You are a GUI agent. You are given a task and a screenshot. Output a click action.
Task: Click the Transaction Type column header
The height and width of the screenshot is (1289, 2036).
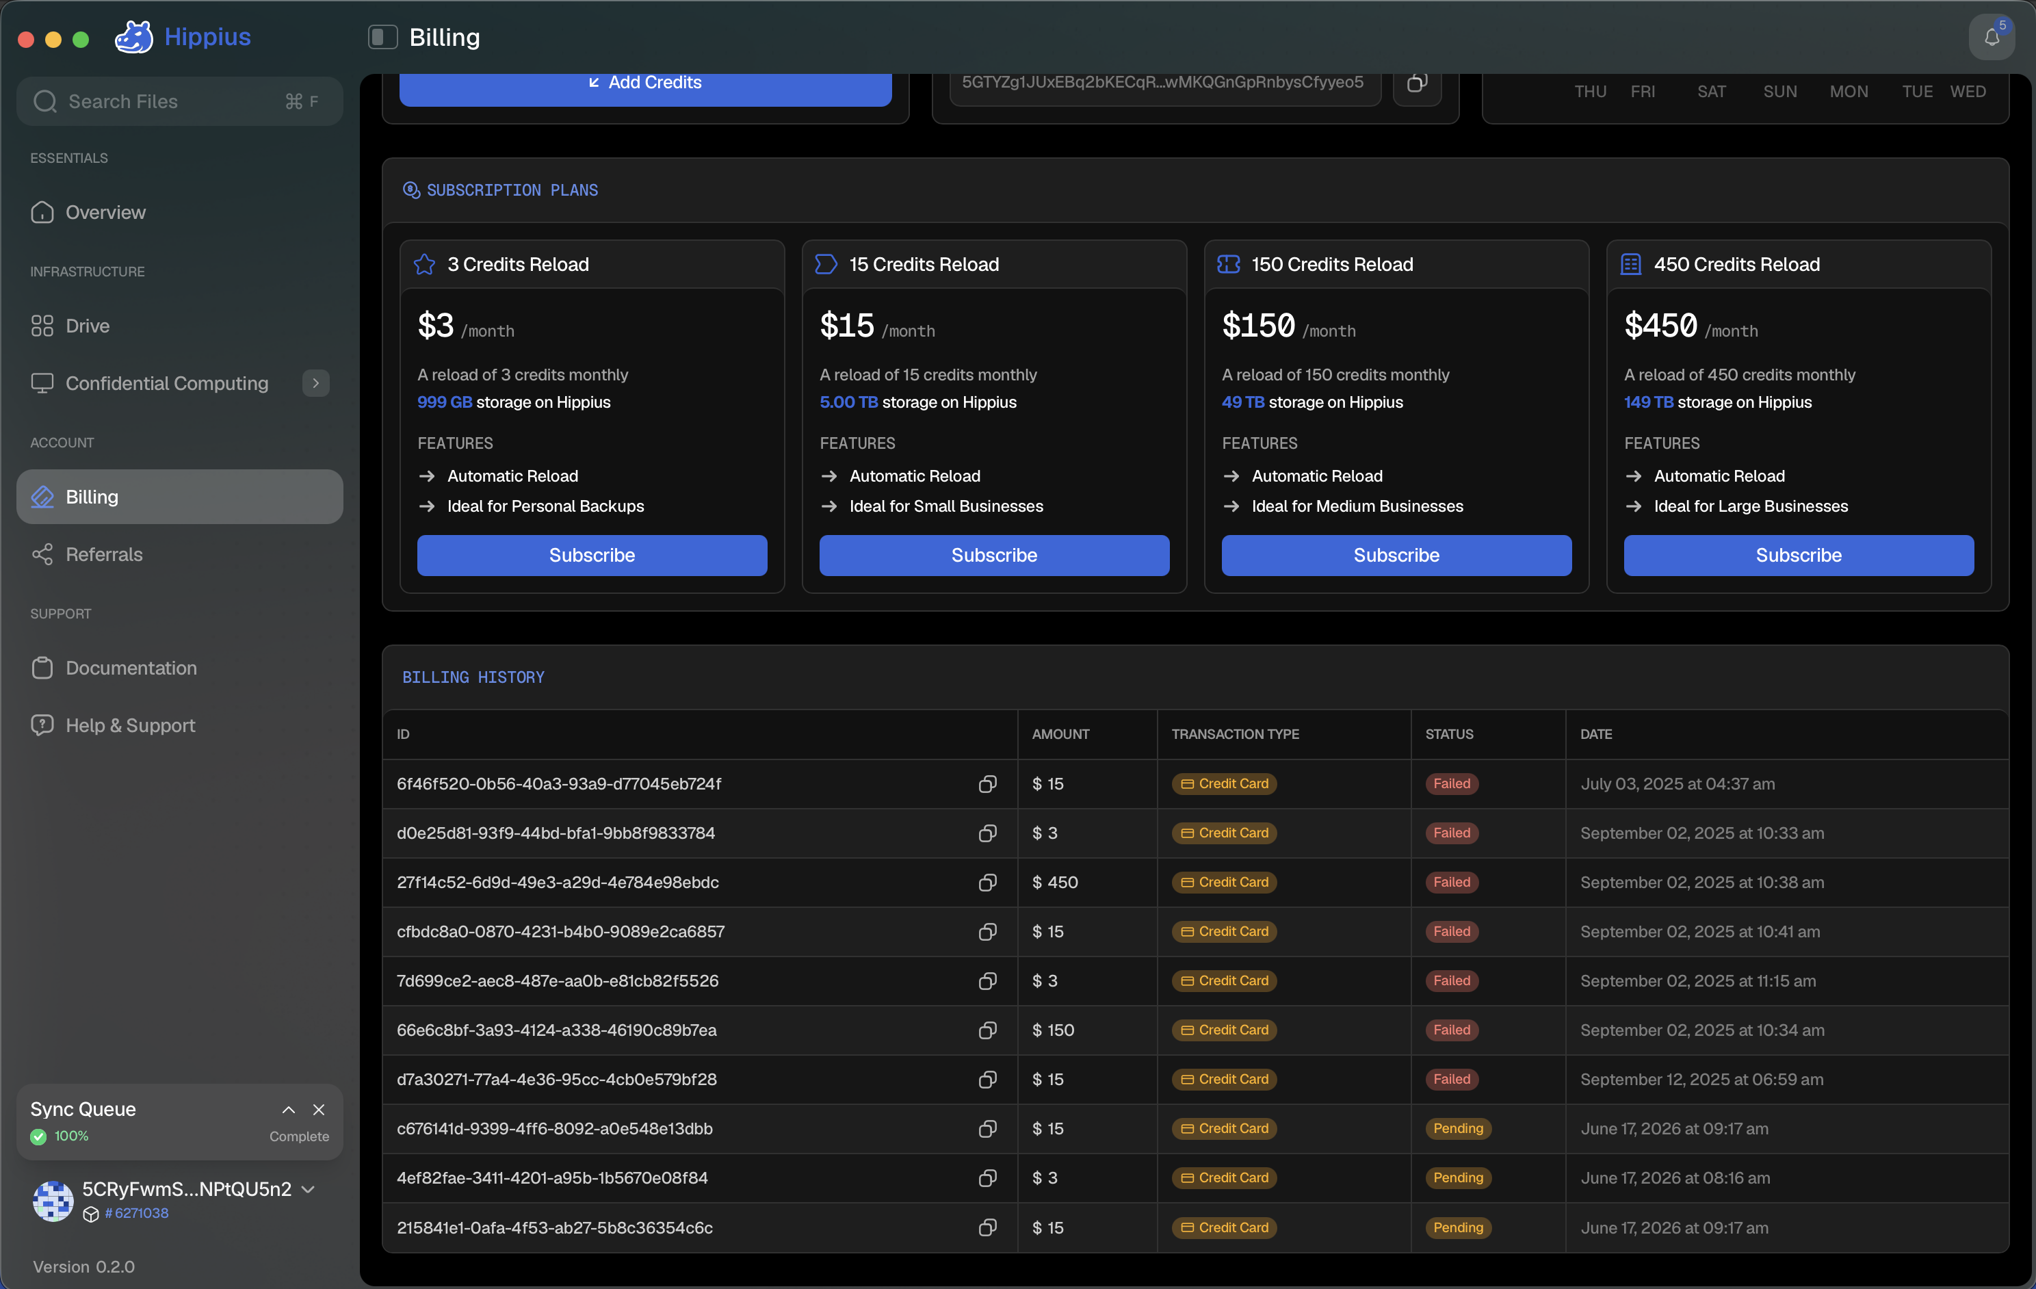click(1236, 734)
